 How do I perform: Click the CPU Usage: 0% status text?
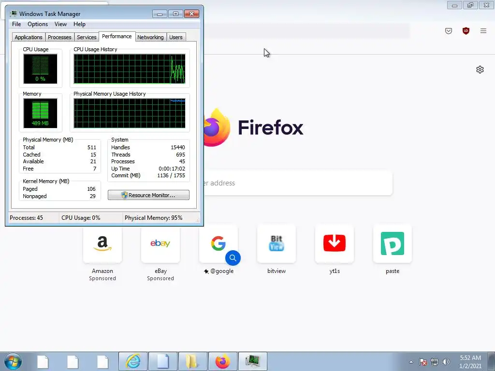coord(81,218)
